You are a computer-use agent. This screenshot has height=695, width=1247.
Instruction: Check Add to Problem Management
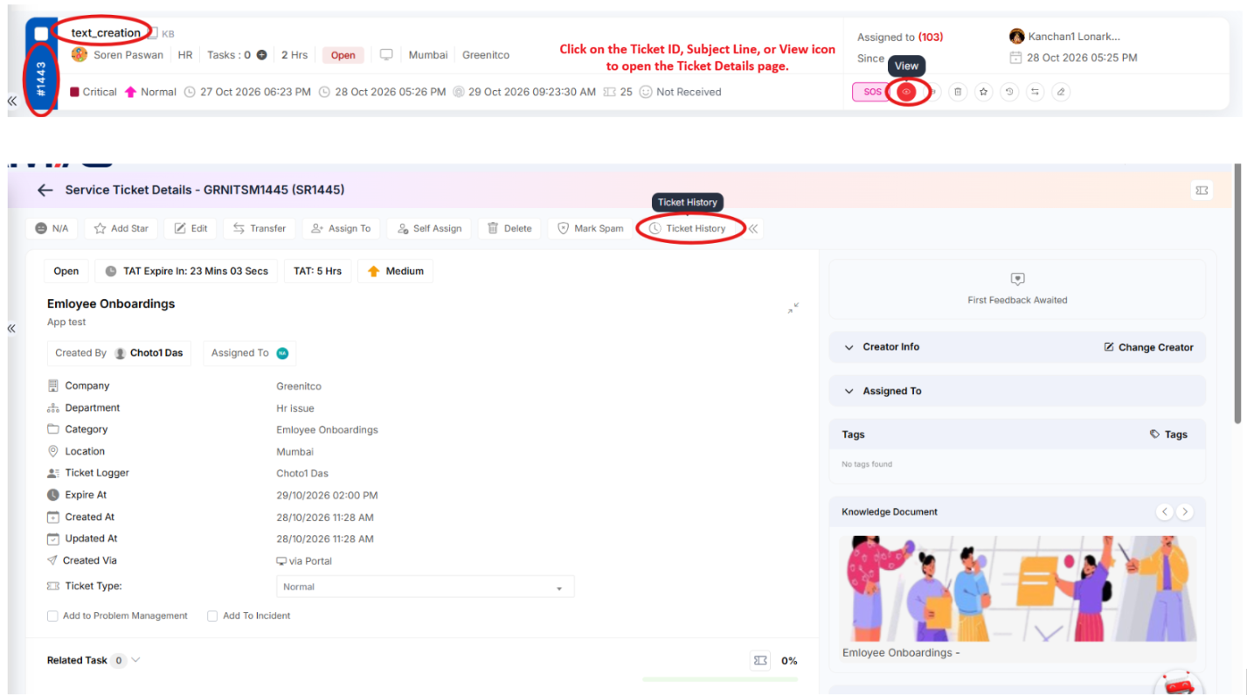(x=53, y=616)
